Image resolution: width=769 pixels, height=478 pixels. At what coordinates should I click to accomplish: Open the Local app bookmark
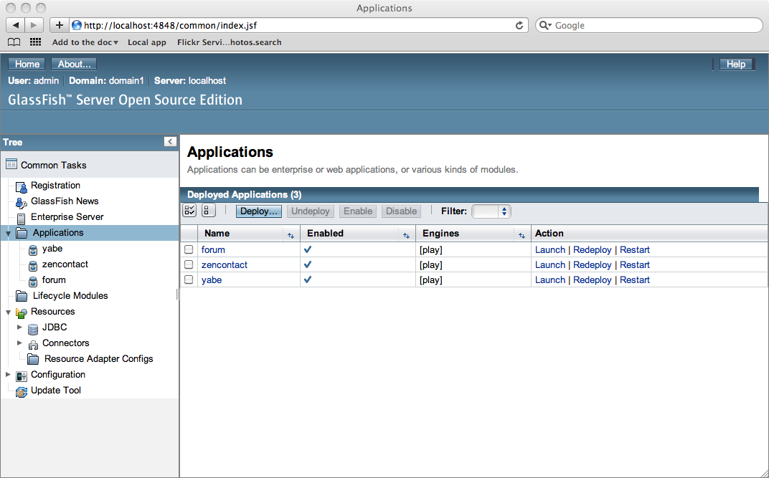(x=146, y=42)
